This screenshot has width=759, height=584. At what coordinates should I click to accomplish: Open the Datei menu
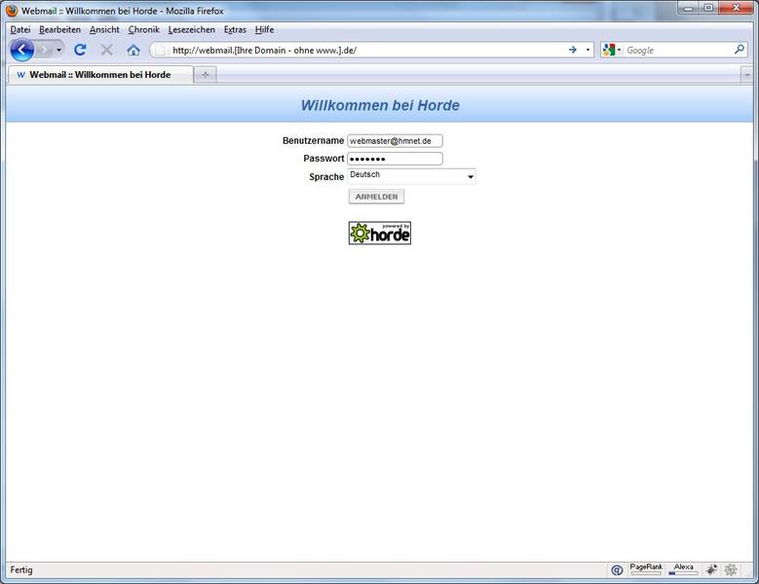click(20, 29)
